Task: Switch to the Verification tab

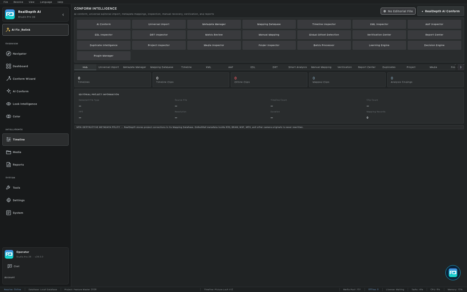Action: [x=345, y=67]
